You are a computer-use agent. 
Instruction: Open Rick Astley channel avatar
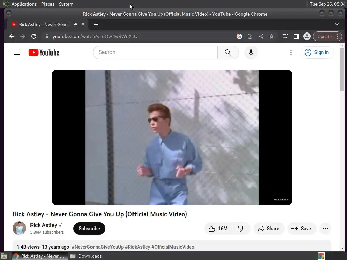(19, 228)
